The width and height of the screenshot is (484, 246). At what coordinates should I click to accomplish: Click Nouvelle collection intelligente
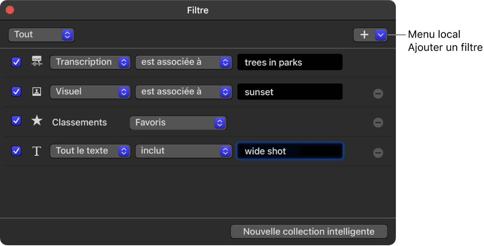click(309, 231)
